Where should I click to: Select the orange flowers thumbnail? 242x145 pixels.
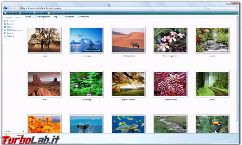click(x=44, y=124)
